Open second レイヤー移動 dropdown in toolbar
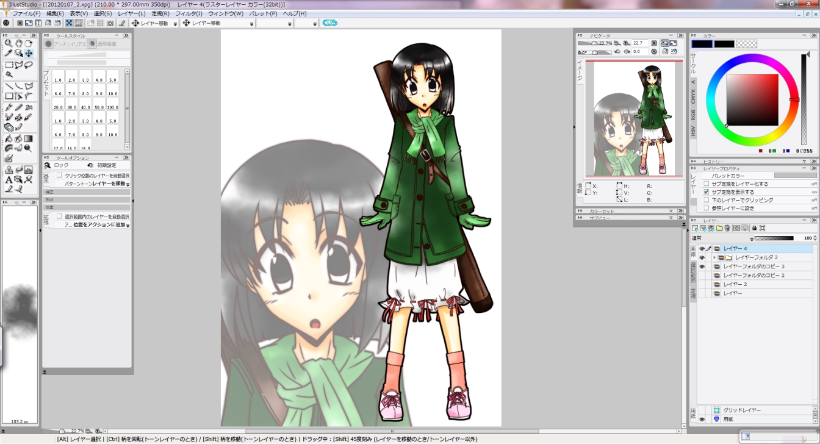 (251, 24)
